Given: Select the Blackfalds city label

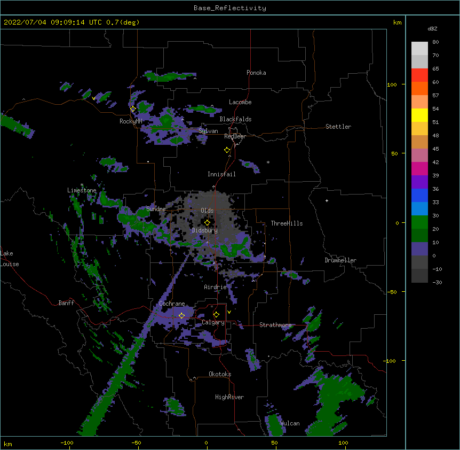Looking at the screenshot, I should tap(235, 119).
